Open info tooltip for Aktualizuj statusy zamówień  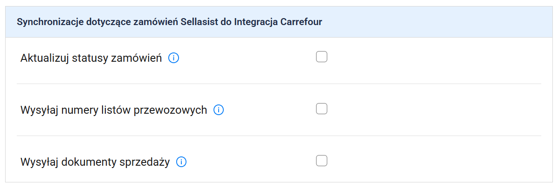click(x=173, y=58)
